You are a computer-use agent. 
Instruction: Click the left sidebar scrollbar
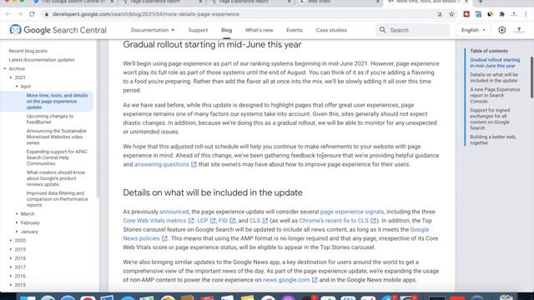[98, 118]
